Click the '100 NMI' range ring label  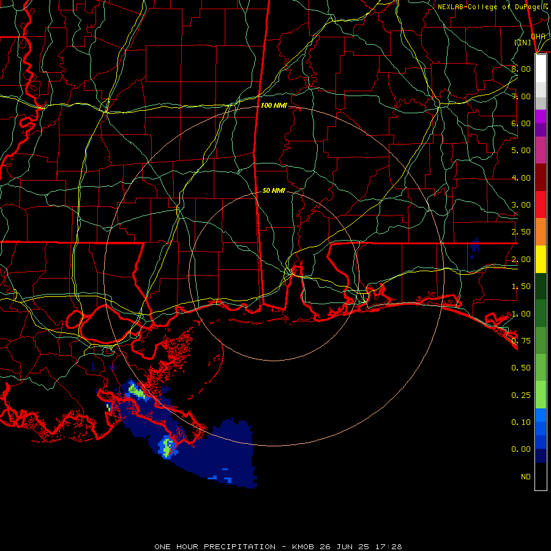274,105
